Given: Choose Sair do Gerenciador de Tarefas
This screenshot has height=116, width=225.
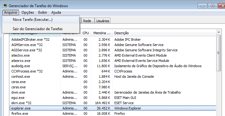Looking at the screenshot, I should coord(41,29).
